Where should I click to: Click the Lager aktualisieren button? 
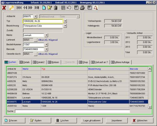pos(92,120)
